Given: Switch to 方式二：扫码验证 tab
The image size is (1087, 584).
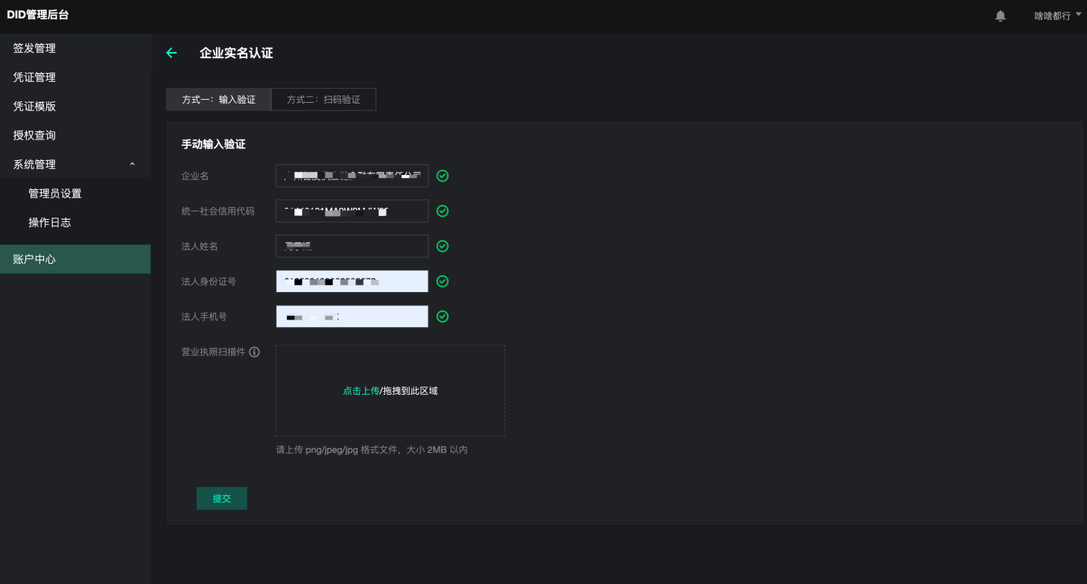Looking at the screenshot, I should [323, 100].
